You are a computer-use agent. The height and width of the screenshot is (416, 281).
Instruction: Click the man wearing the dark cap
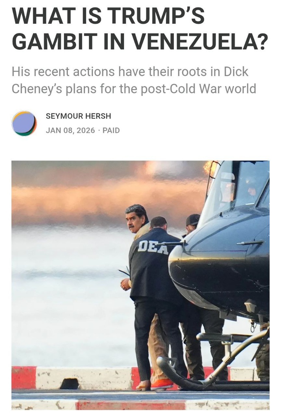click(x=192, y=224)
